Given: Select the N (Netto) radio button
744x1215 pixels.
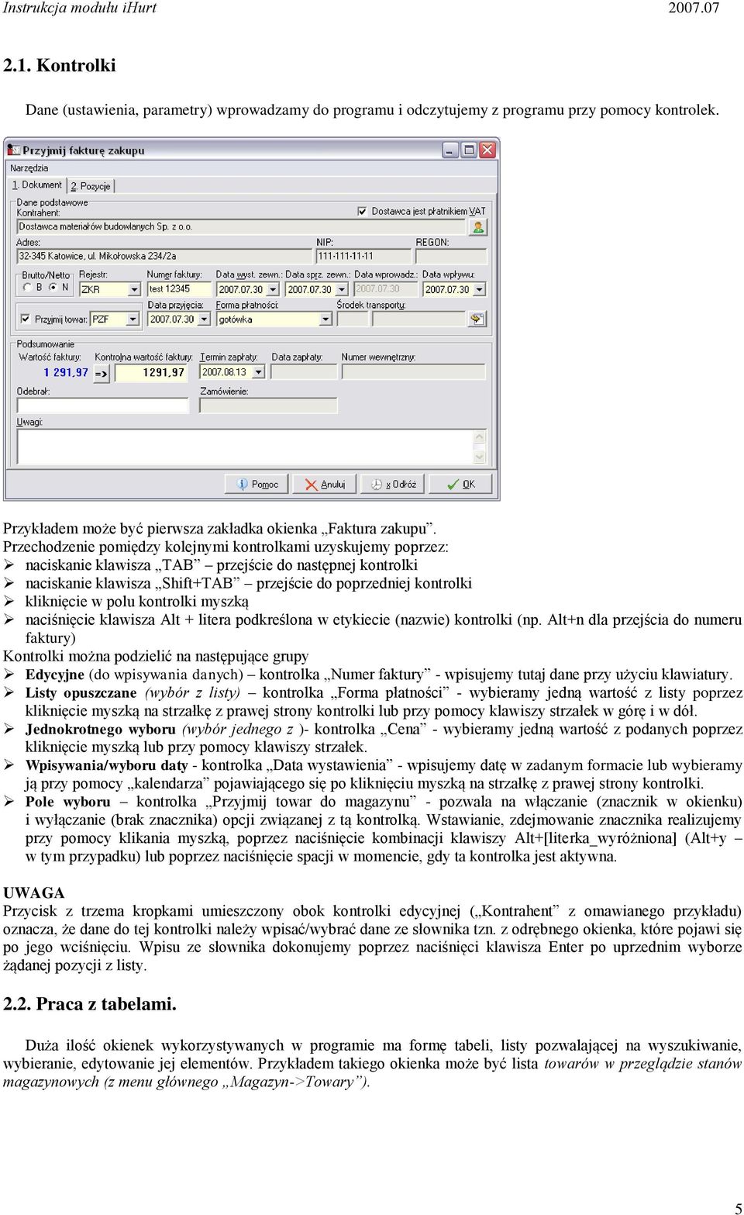Looking at the screenshot, I should tap(53, 287).
